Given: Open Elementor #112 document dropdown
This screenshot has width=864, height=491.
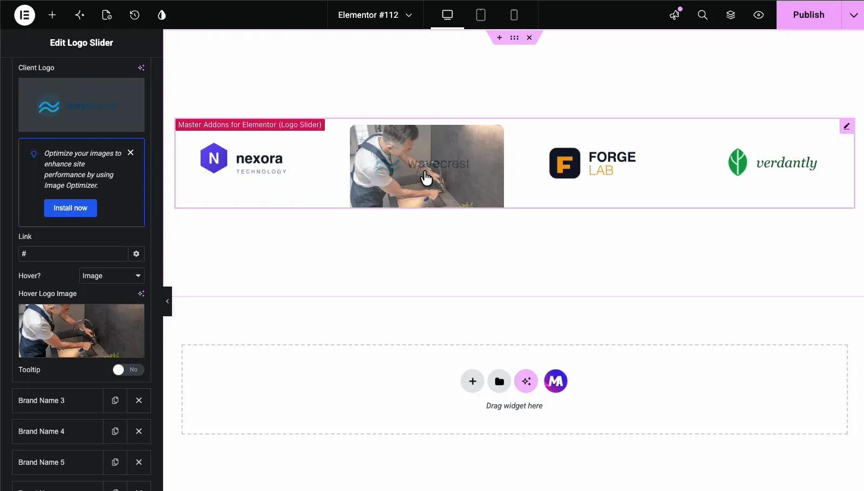Looking at the screenshot, I should coord(375,15).
